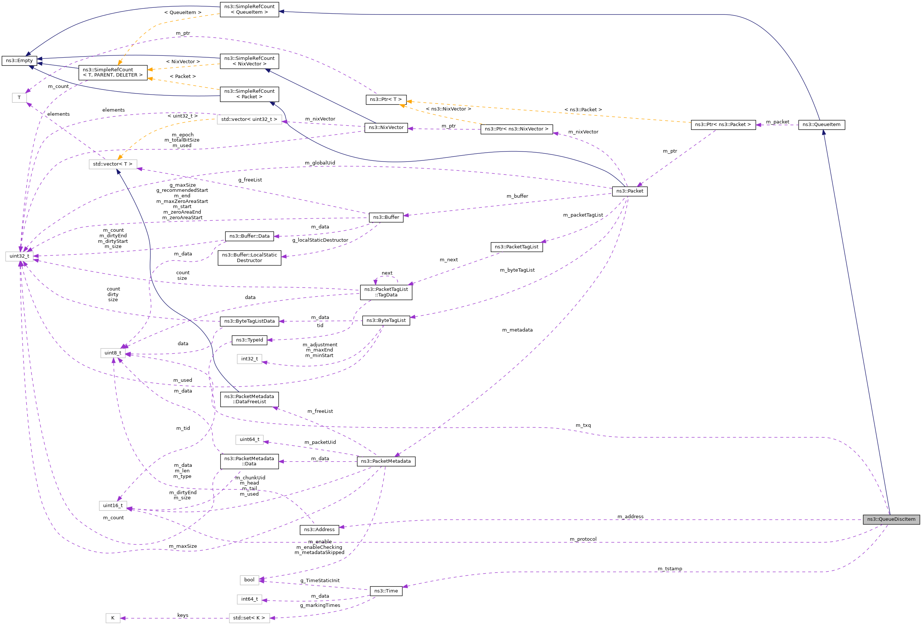The width and height of the screenshot is (922, 625).
Task: Click the ns3::QueueDiscItem node
Action: pos(891,519)
